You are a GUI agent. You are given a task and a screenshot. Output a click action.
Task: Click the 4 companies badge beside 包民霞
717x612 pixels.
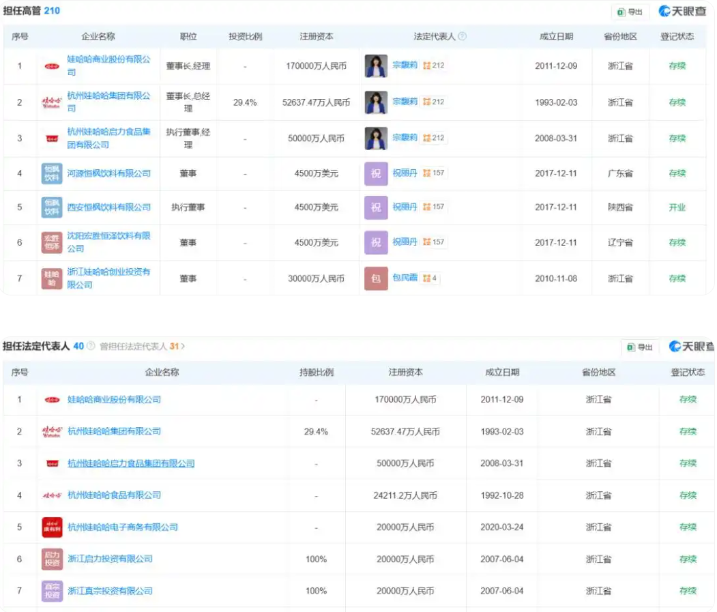(430, 278)
